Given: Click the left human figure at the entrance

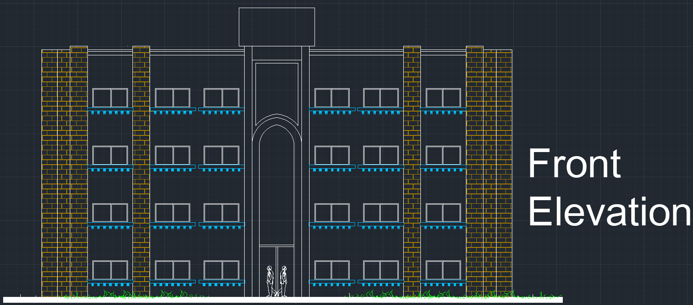Looking at the screenshot, I should (270, 281).
